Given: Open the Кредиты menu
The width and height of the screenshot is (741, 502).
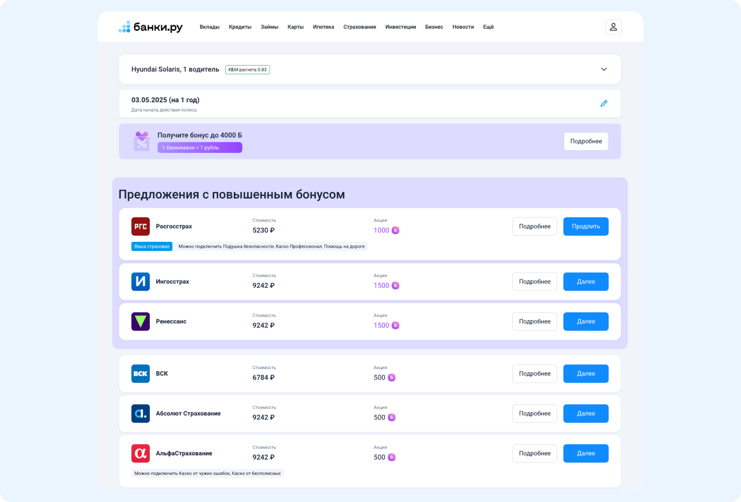Looking at the screenshot, I should [x=240, y=27].
